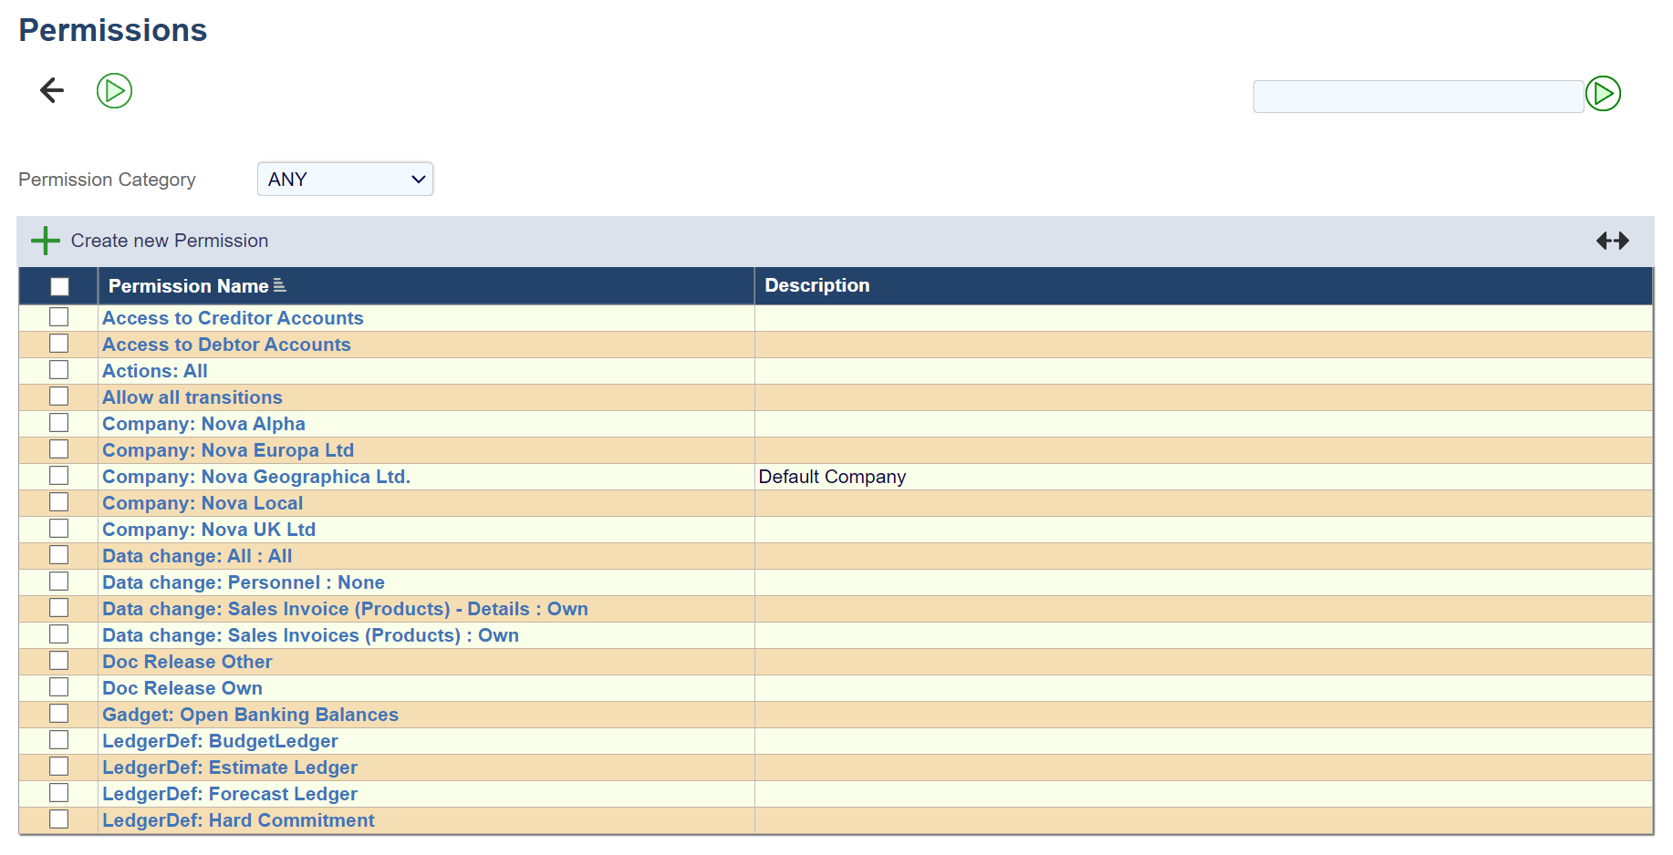The image size is (1673, 855).
Task: Select checkbox for Company: Nova Geographica Ltd.
Action: [x=59, y=476]
